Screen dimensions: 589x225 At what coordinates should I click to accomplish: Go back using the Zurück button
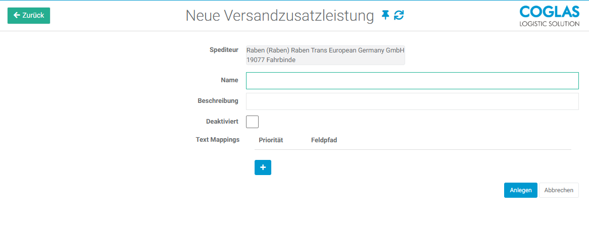(29, 16)
